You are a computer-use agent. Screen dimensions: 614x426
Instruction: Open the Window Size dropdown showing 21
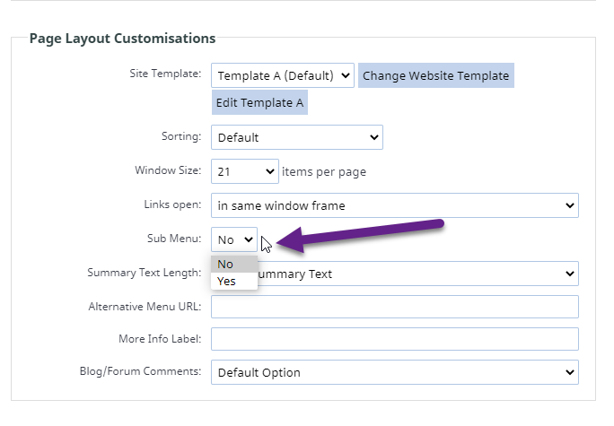pos(245,171)
